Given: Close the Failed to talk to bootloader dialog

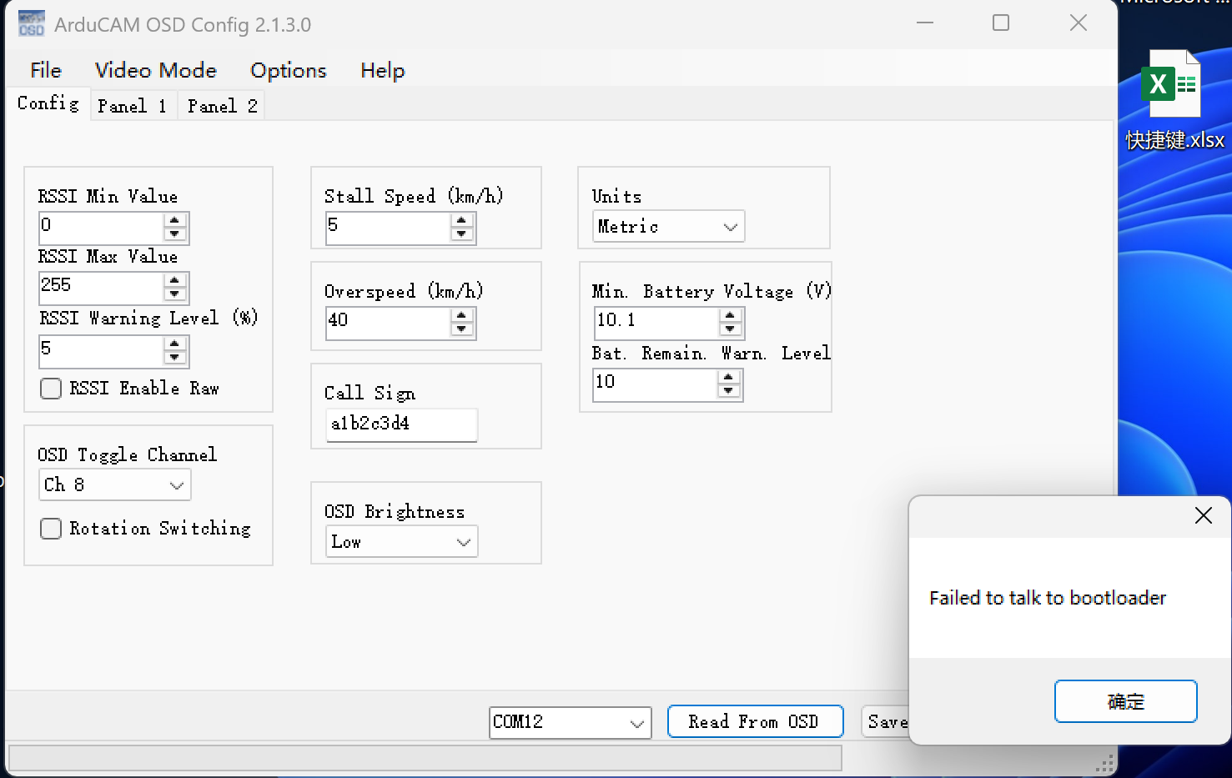Looking at the screenshot, I should click(1203, 515).
